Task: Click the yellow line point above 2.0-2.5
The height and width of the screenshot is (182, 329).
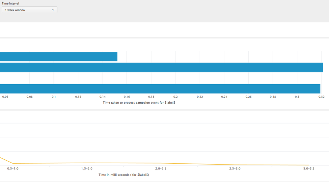Action: pyautogui.click(x=161, y=163)
